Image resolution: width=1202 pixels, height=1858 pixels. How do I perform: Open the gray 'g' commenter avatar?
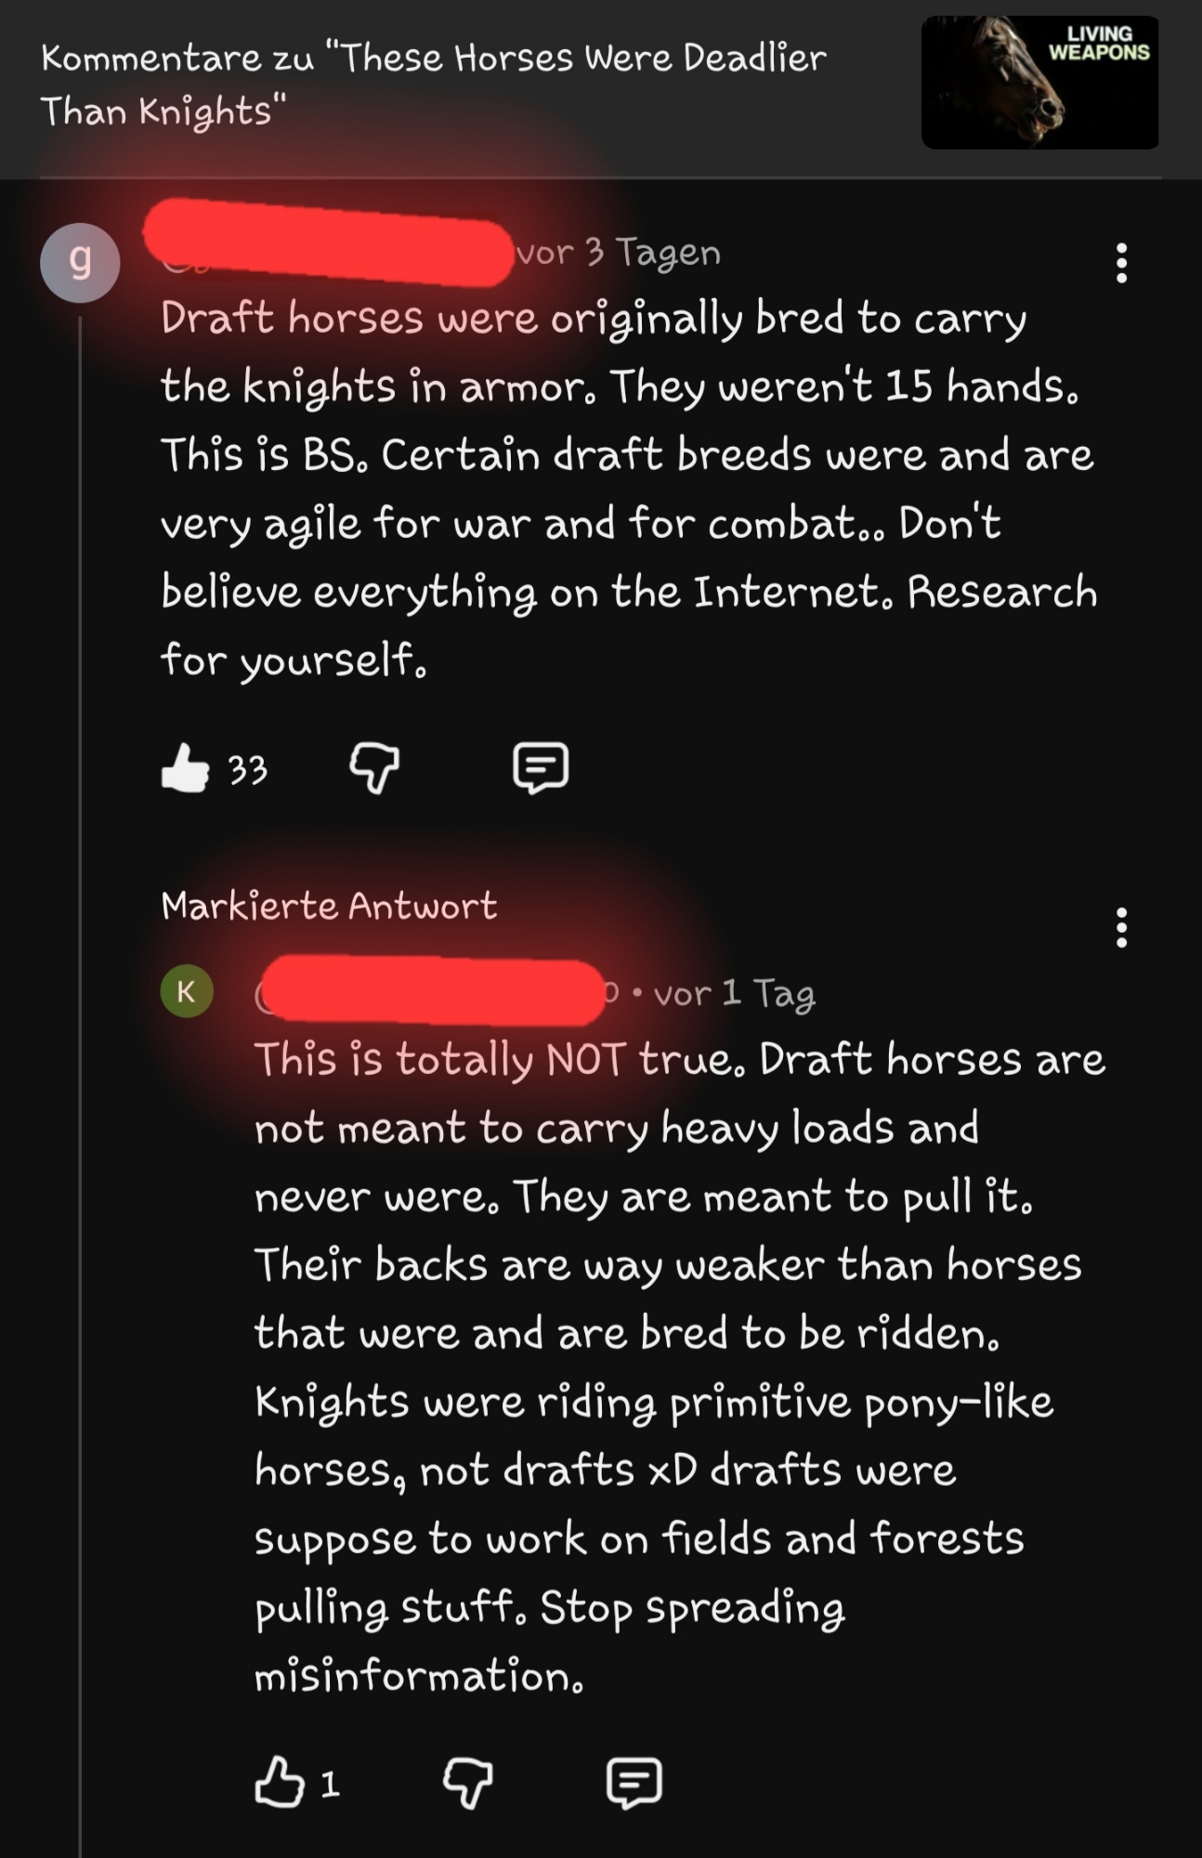coord(80,263)
